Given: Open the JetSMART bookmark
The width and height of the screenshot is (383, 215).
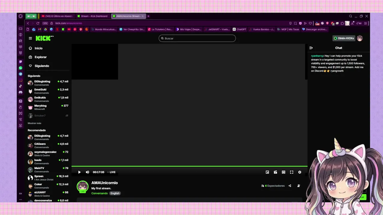Looking at the screenshot, I should pos(217,29).
